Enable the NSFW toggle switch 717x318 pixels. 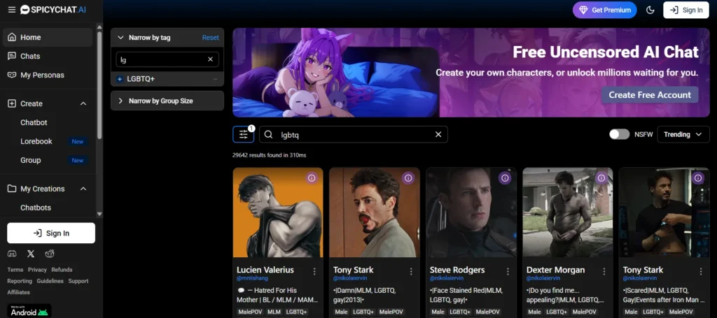pyautogui.click(x=619, y=134)
